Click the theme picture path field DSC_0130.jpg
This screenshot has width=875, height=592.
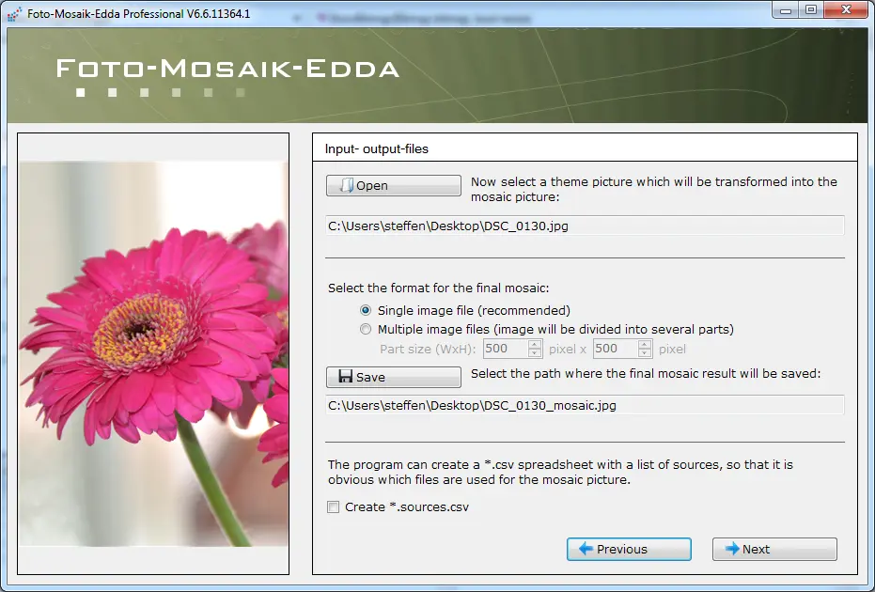pyautogui.click(x=585, y=226)
